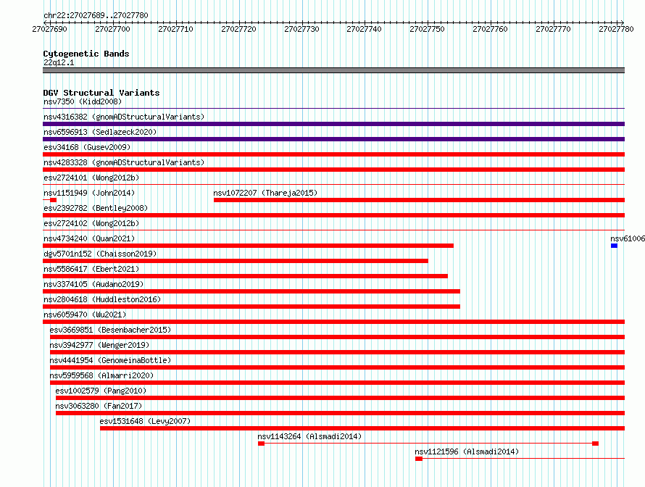
Task: Open the nsv1121596 (Alsmadi2014) label
Action: pos(467,451)
